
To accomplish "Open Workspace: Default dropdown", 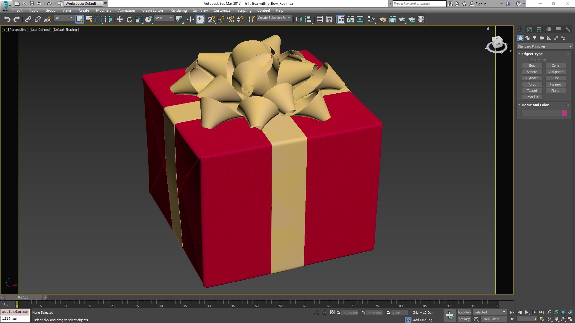I will 84,4.
